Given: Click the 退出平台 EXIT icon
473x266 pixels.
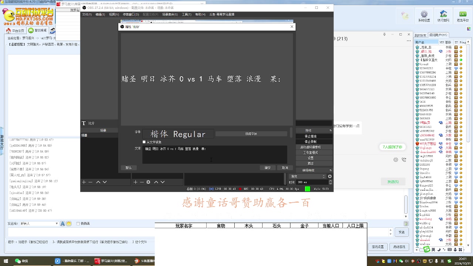Looking at the screenshot, I should point(463,16).
